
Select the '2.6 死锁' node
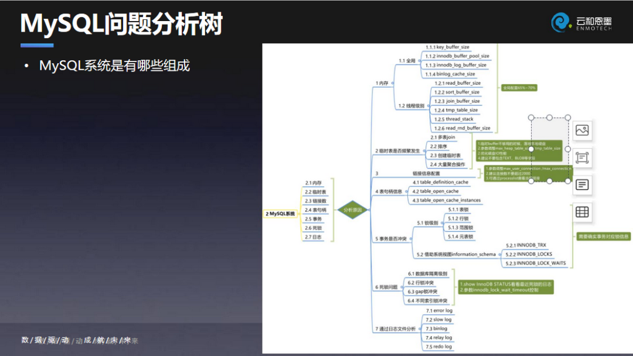pos(313,228)
